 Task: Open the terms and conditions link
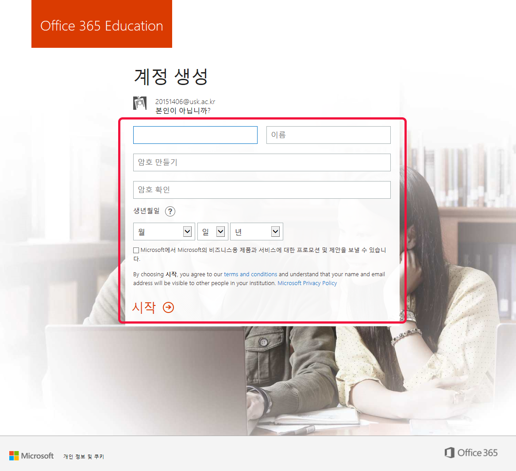[250, 274]
